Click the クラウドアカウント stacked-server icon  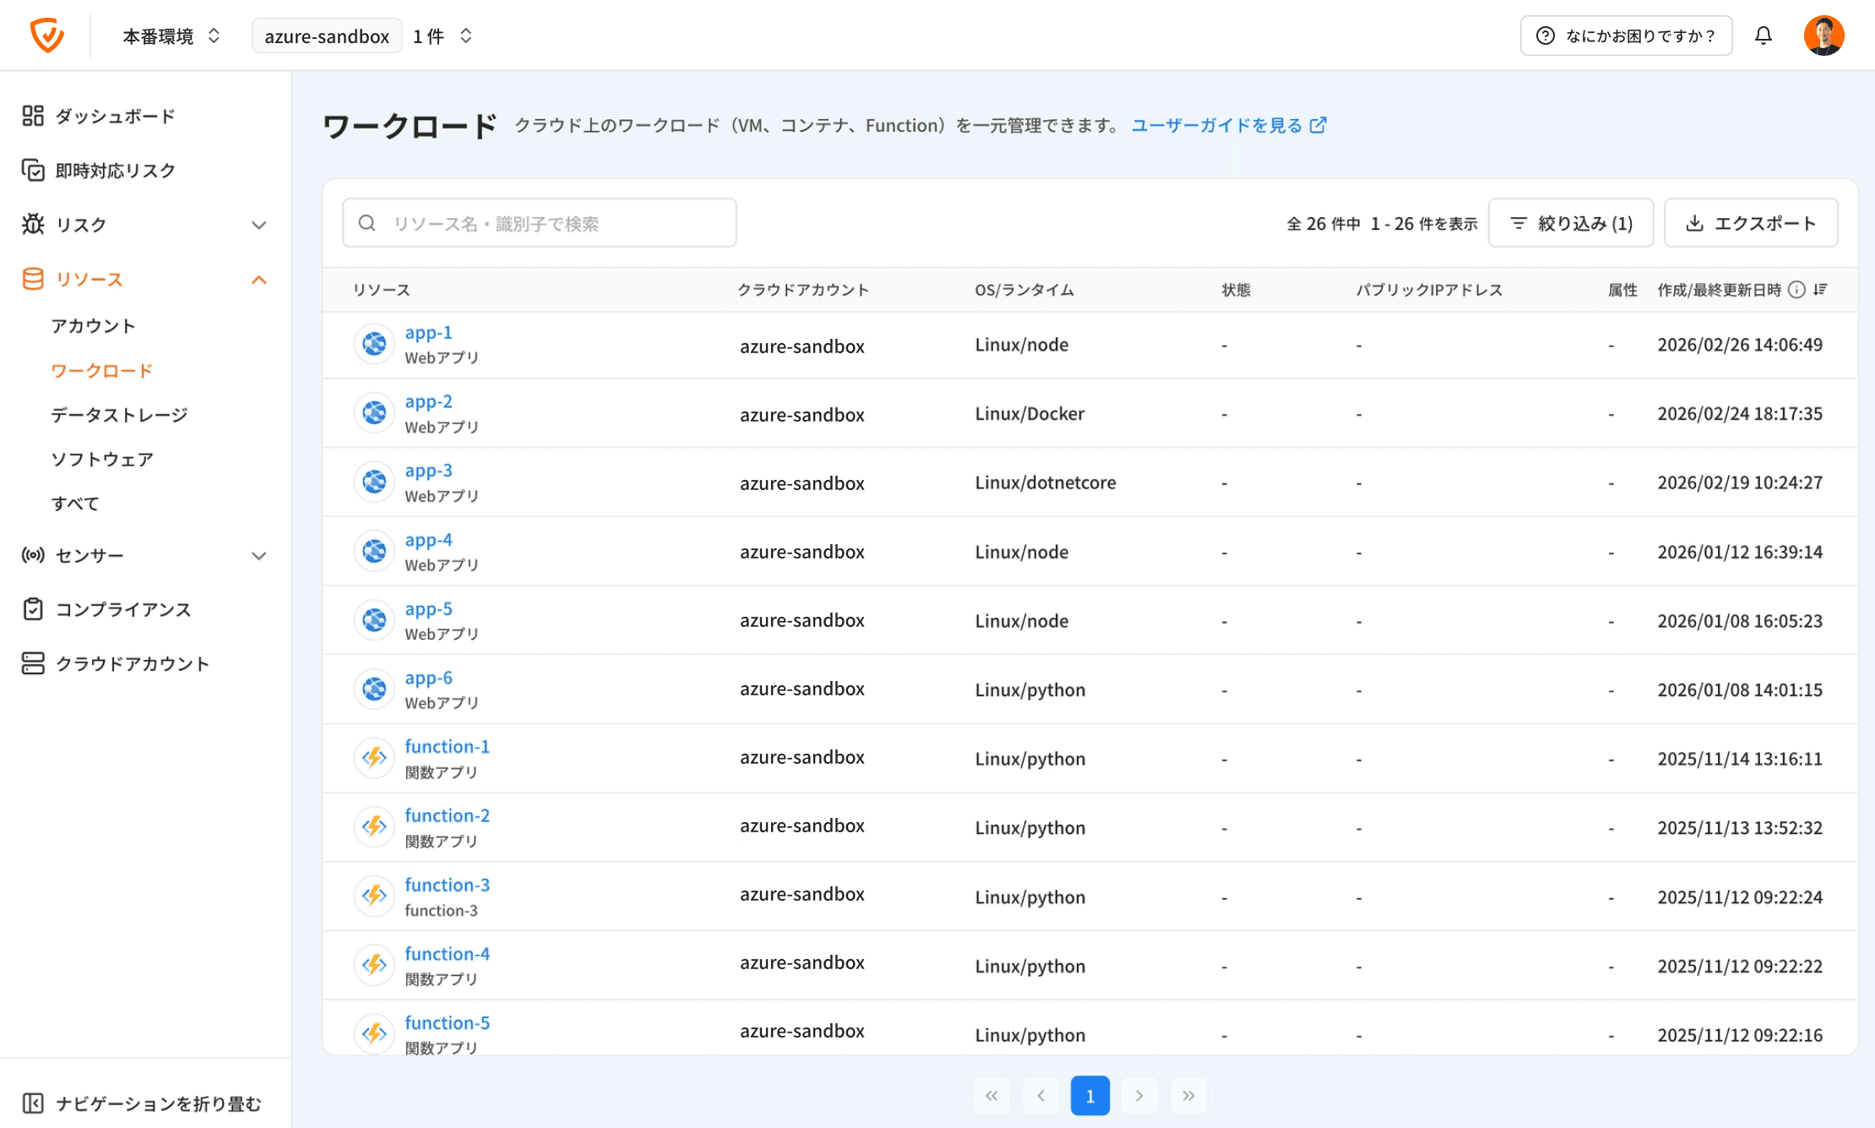click(x=33, y=663)
